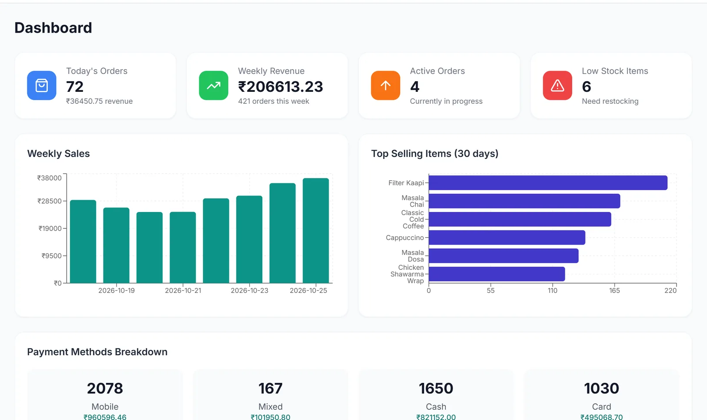Select the Mixed payment count 167
The width and height of the screenshot is (707, 420).
(x=270, y=388)
